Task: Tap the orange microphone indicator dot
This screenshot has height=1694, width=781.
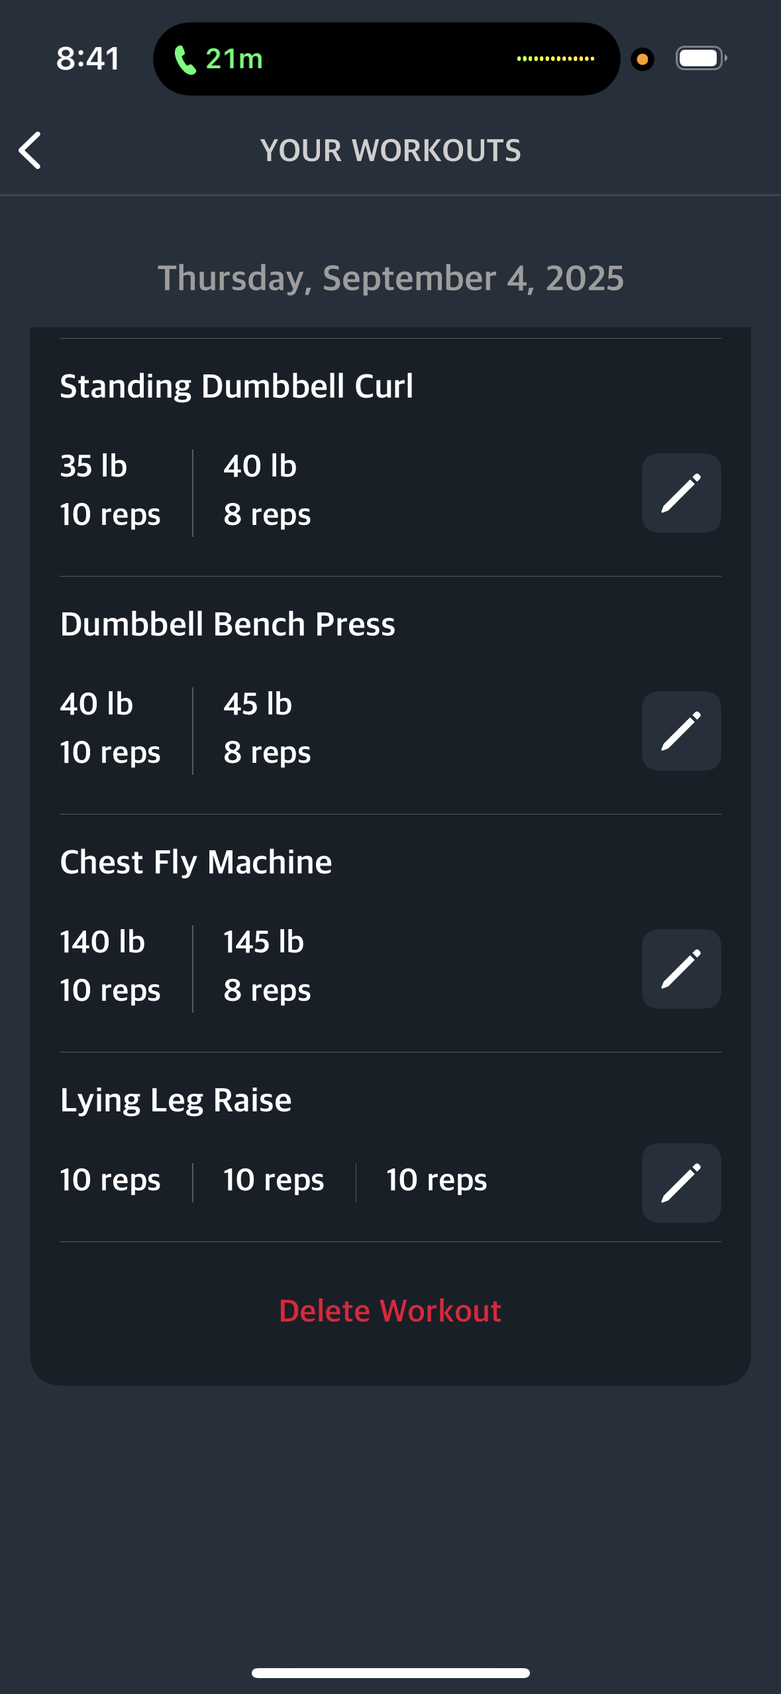Action: click(x=642, y=59)
